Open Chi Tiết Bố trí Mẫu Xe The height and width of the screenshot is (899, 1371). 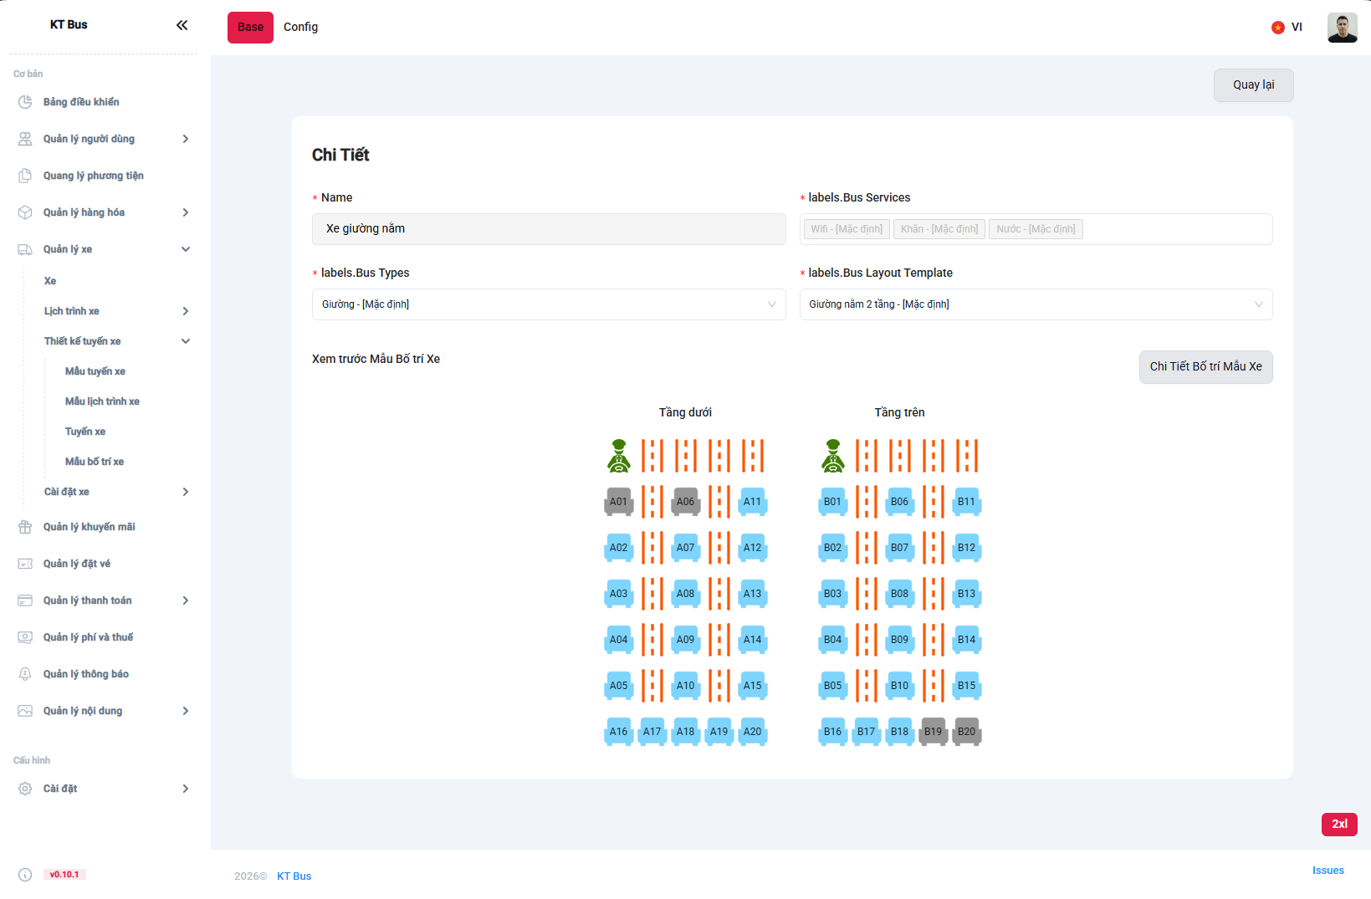point(1205,367)
